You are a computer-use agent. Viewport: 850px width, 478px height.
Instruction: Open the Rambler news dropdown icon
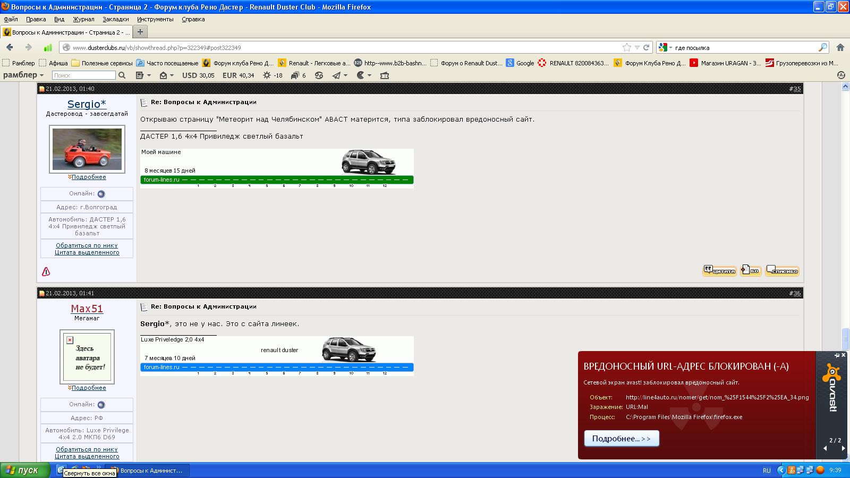pos(143,75)
